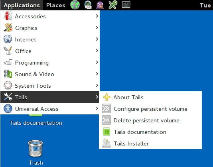Select Configure persistent volume

click(150, 109)
